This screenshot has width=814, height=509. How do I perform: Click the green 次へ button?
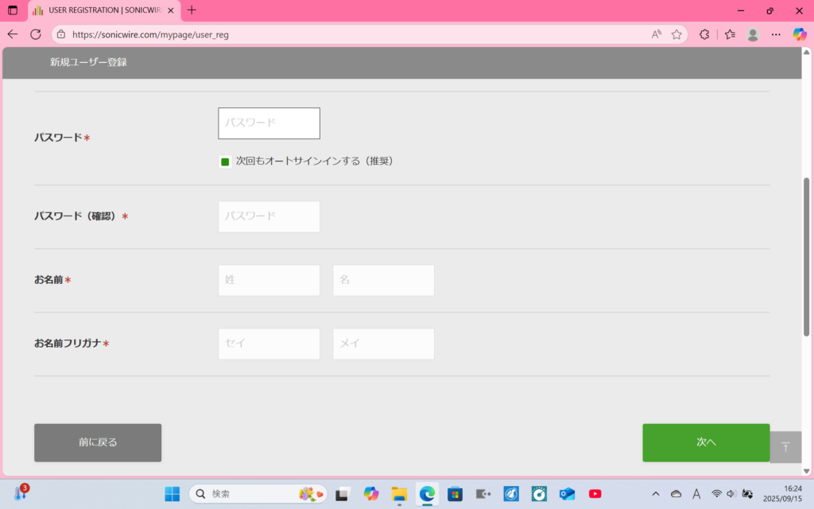click(706, 442)
